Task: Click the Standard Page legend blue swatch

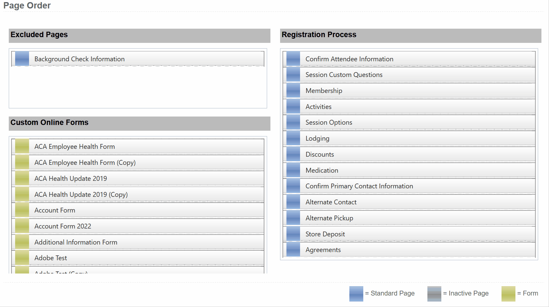Action: point(356,294)
